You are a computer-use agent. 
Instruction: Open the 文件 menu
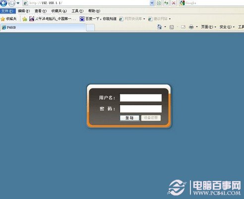click(x=7, y=11)
